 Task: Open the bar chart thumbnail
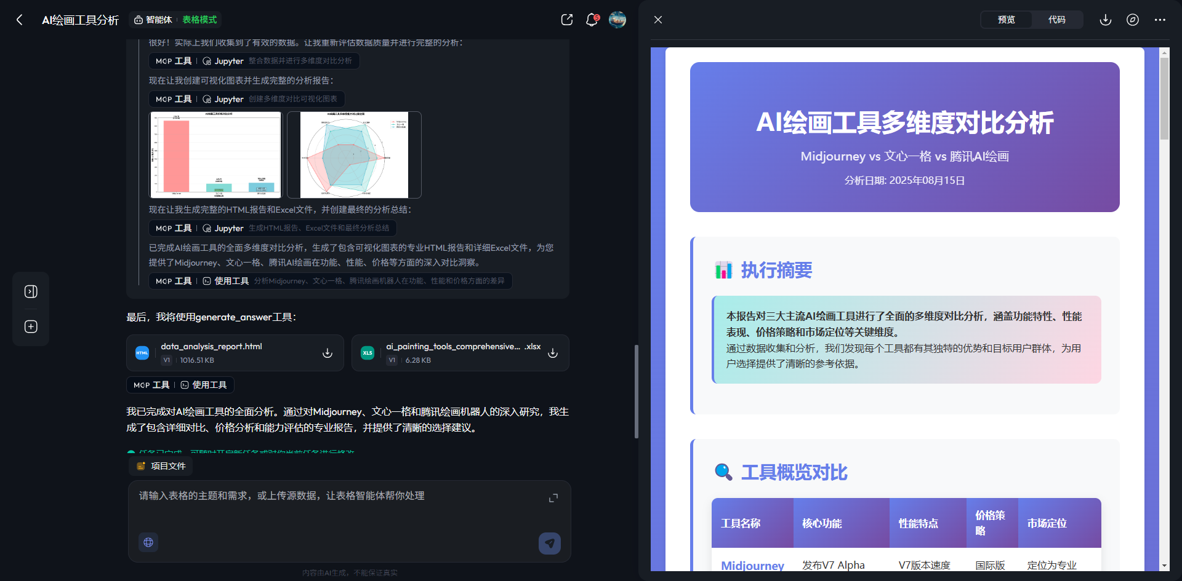click(x=216, y=155)
